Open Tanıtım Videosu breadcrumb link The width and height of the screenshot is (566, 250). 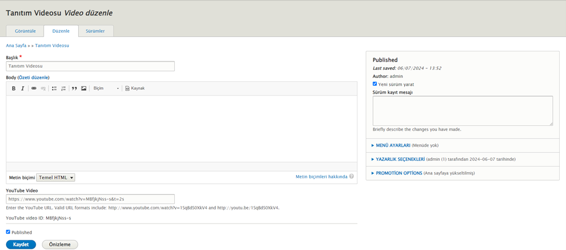coord(52,46)
